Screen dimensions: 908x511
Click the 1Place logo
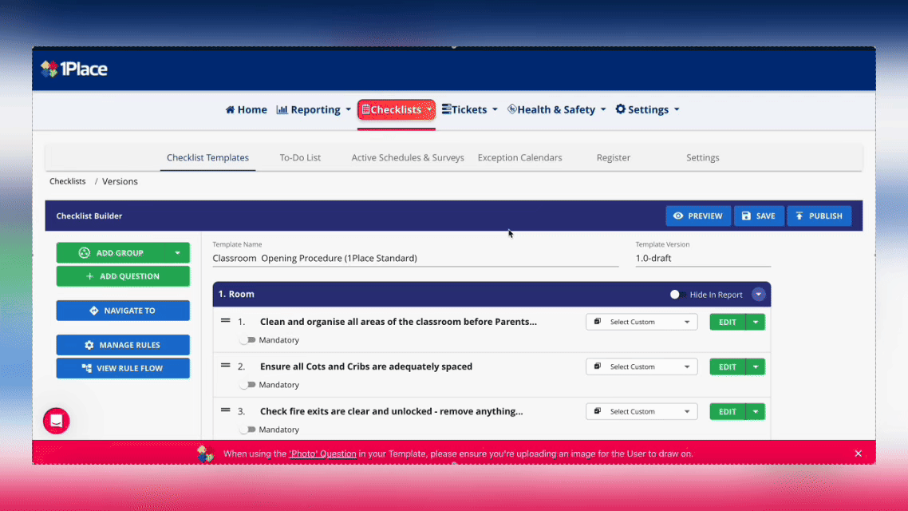pos(74,69)
